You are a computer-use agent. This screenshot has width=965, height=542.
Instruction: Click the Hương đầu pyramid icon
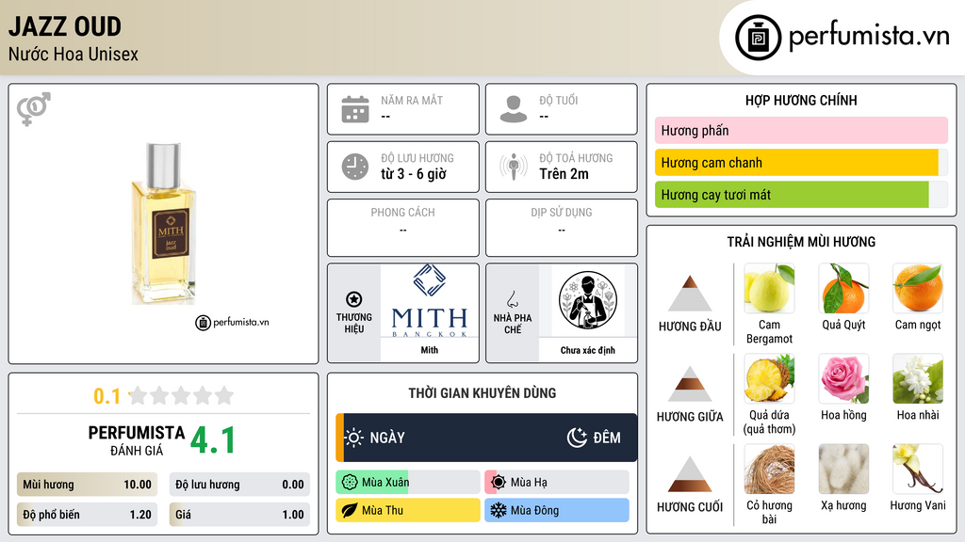(690, 294)
